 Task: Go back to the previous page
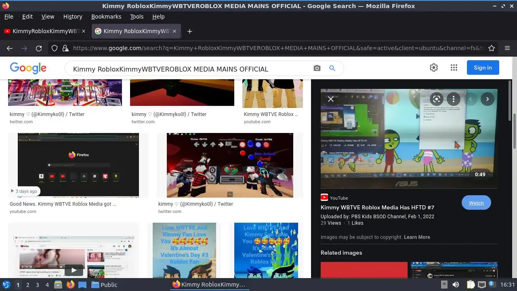tap(10, 48)
